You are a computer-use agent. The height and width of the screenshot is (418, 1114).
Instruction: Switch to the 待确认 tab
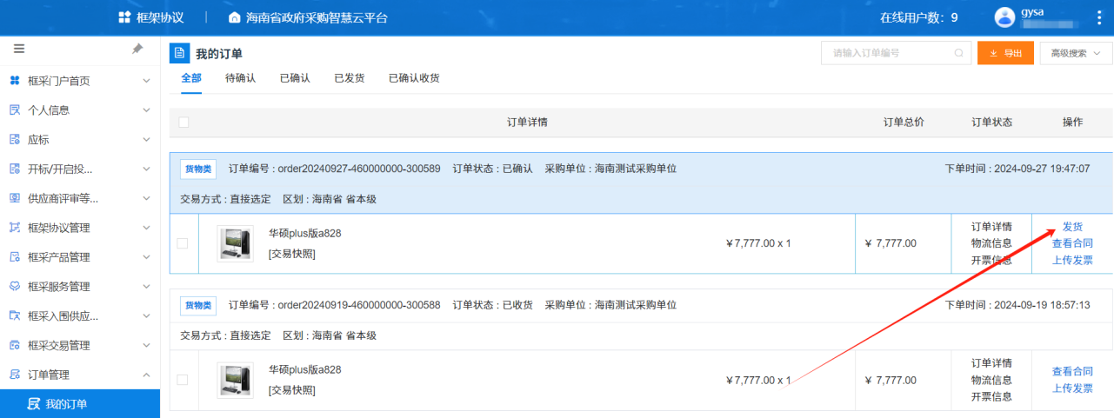pos(240,78)
